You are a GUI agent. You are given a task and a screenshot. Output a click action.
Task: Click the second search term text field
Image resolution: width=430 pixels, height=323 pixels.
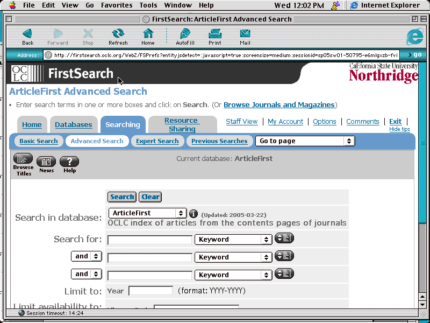(x=150, y=258)
